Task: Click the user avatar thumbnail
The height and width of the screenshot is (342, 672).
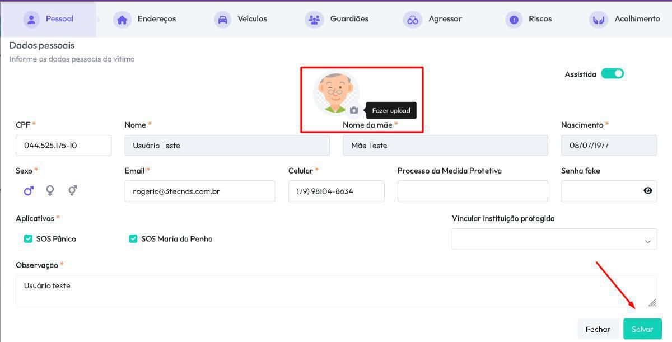Action: pyautogui.click(x=336, y=93)
